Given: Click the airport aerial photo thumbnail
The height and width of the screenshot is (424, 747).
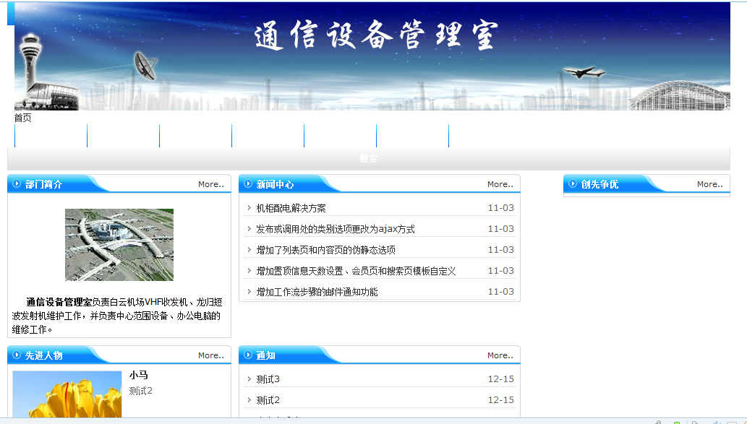Looking at the screenshot, I should (119, 245).
